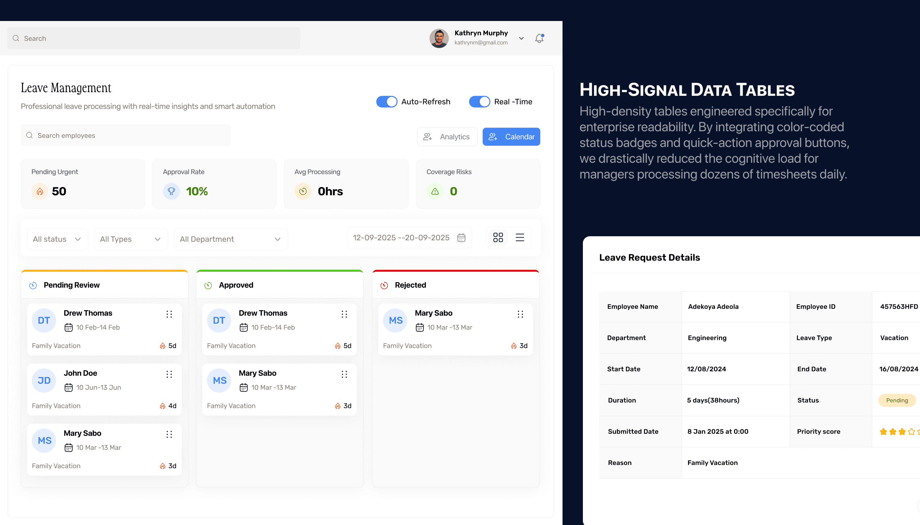The height and width of the screenshot is (525, 920).
Task: Turn off the Real-Time toggle
Action: click(x=479, y=102)
